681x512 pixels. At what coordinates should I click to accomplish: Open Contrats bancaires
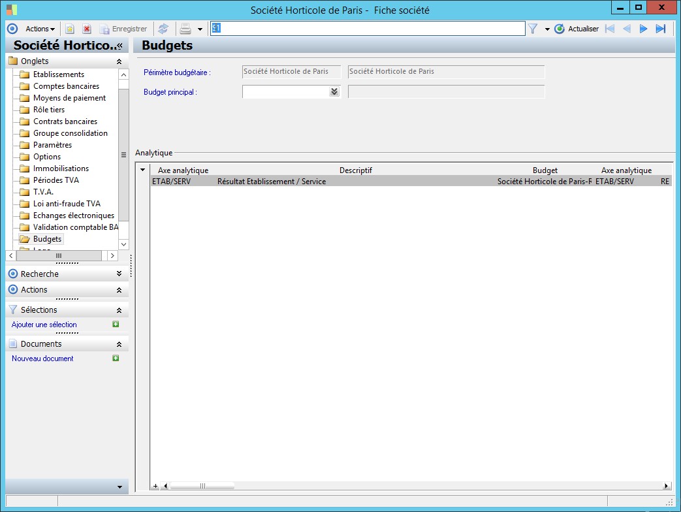click(65, 121)
